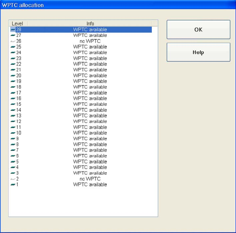The height and width of the screenshot is (233, 236).
Task: Click the level icon beside 13
Action: click(x=13, y=116)
